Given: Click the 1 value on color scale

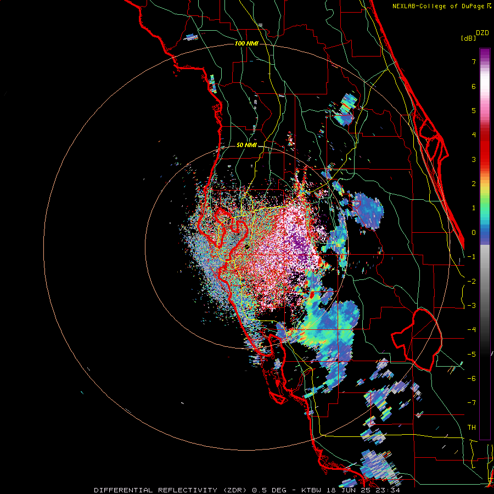Looking at the screenshot, I should pos(474,208).
